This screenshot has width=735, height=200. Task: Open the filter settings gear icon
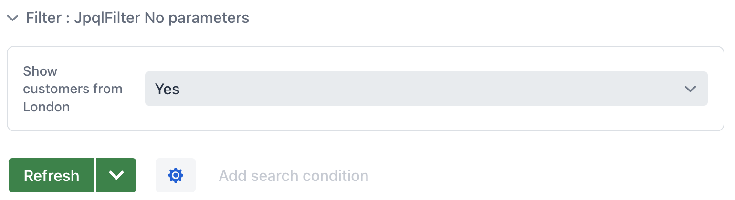coord(176,175)
